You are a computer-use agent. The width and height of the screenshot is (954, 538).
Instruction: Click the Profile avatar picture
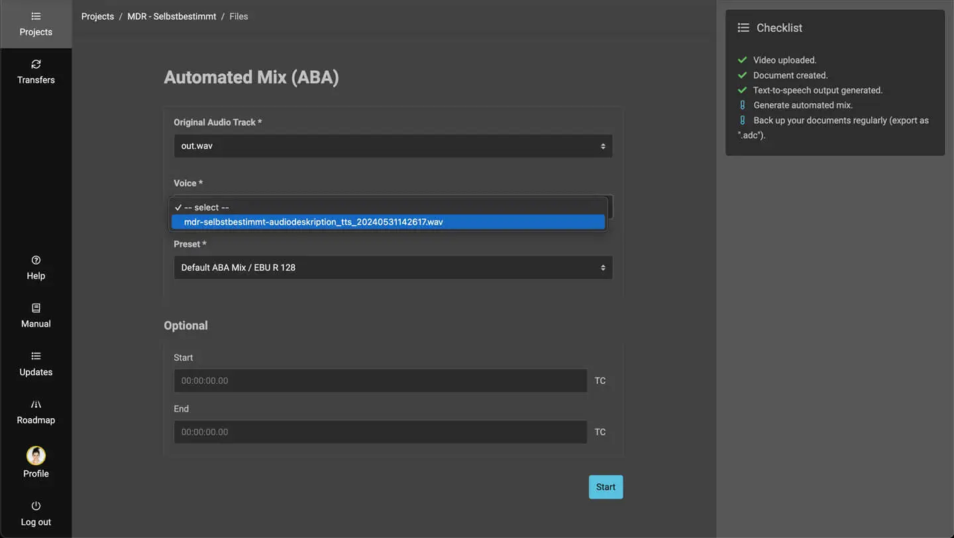pyautogui.click(x=36, y=455)
